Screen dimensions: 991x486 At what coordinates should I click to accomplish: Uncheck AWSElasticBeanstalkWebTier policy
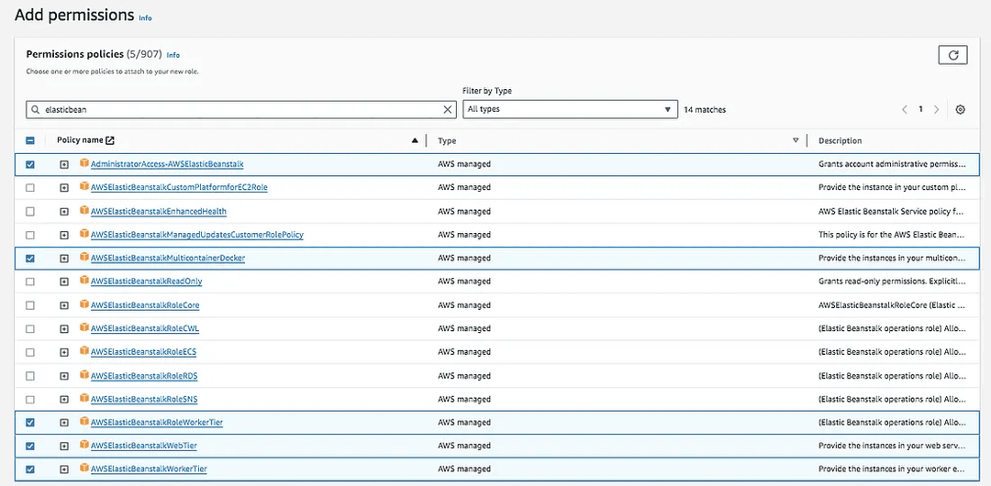pyautogui.click(x=30, y=447)
